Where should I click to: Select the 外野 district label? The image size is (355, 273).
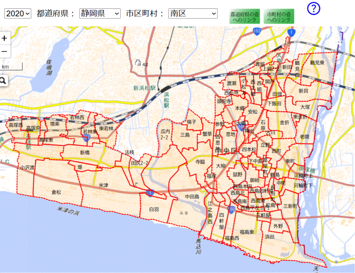(x=278, y=226)
